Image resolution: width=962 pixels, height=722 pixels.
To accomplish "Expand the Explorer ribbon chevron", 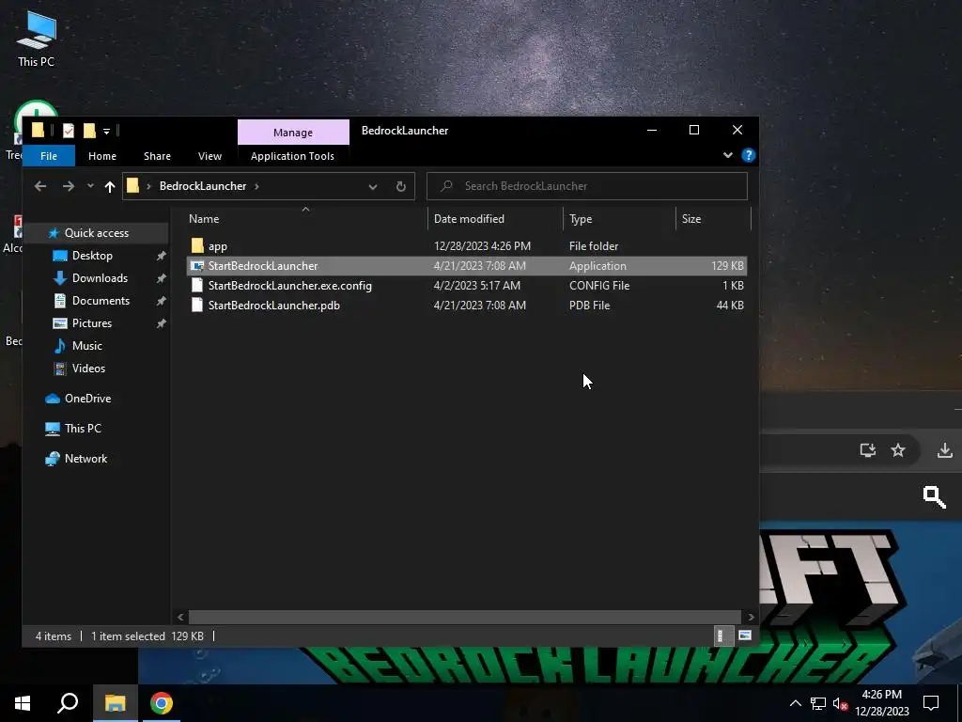I will [x=728, y=155].
